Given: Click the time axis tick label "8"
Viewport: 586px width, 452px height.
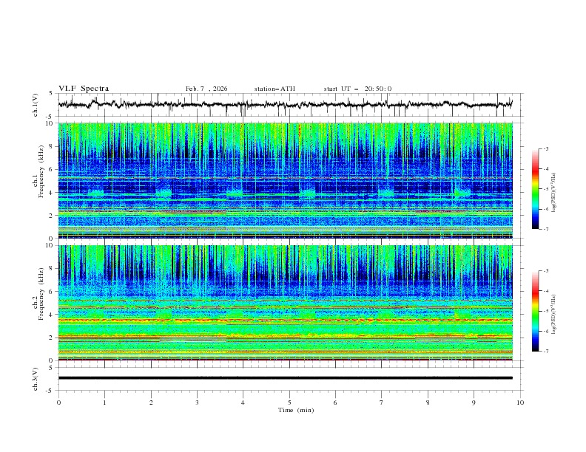Looking at the screenshot, I should 428,403.
